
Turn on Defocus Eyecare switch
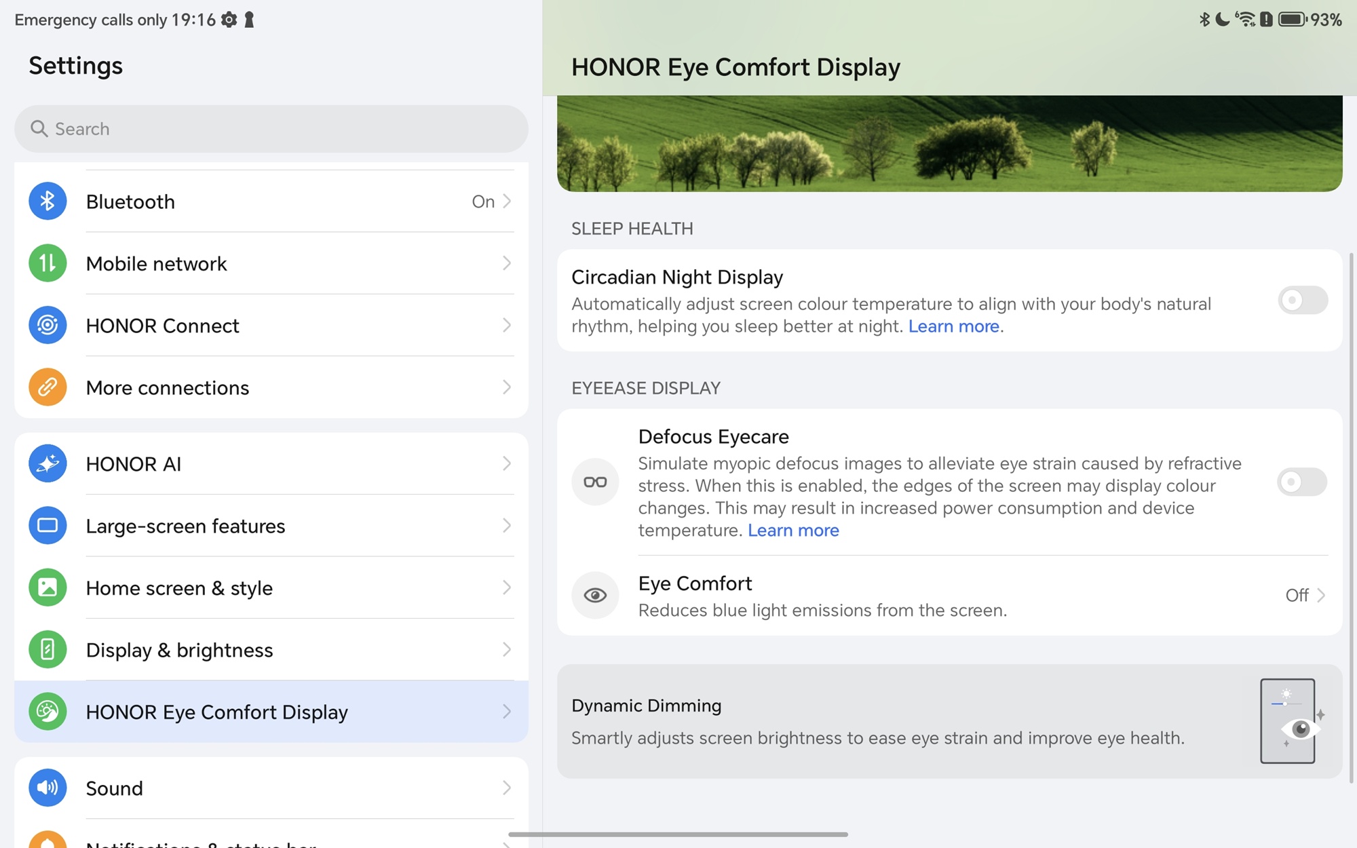1301,482
